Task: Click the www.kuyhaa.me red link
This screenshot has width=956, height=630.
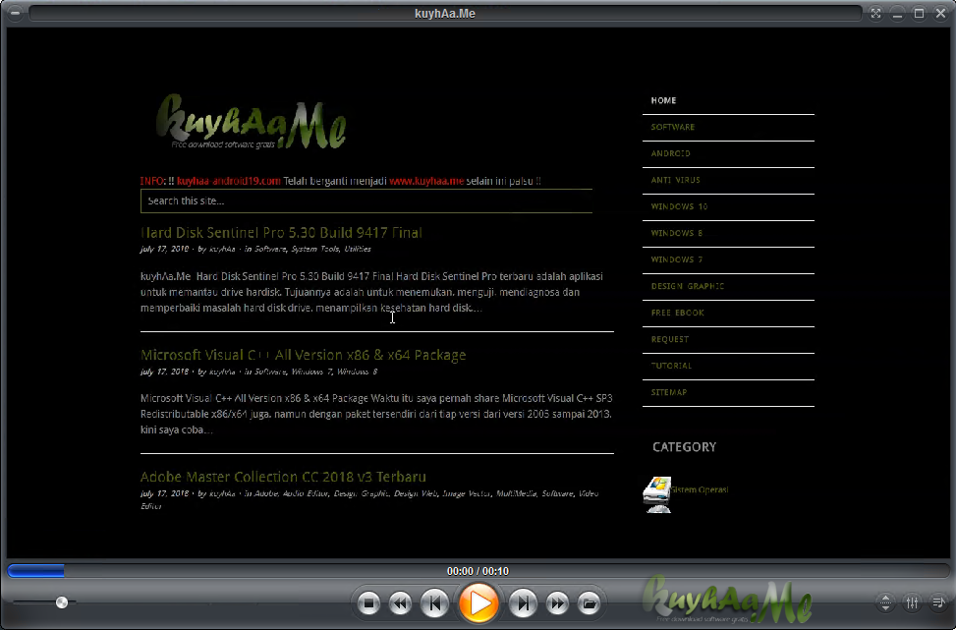Action: click(426, 181)
